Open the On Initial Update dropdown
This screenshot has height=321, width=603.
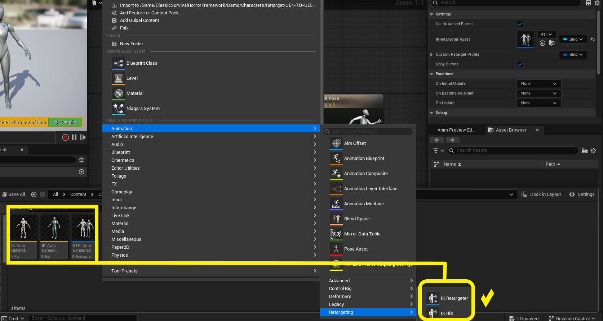click(538, 84)
